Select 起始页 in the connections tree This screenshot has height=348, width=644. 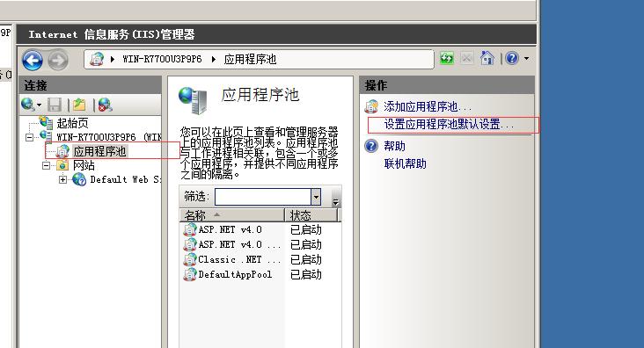(72, 123)
